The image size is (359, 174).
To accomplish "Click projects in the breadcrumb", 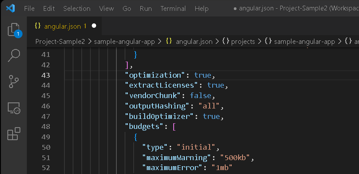I will coord(243,42).
